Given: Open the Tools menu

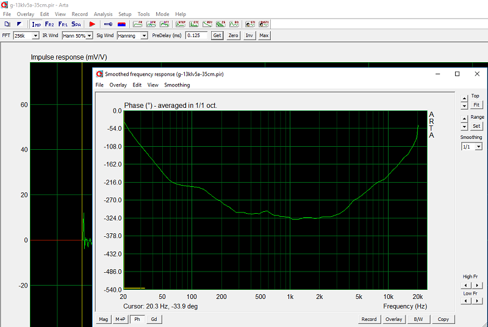Looking at the screenshot, I should click(x=143, y=14).
